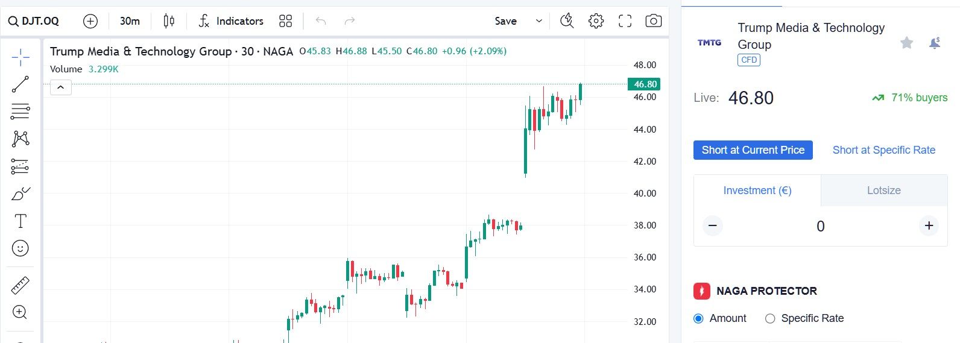The width and height of the screenshot is (960, 343).
Task: Collapse the chart legend with the chevron
Action: [60, 88]
